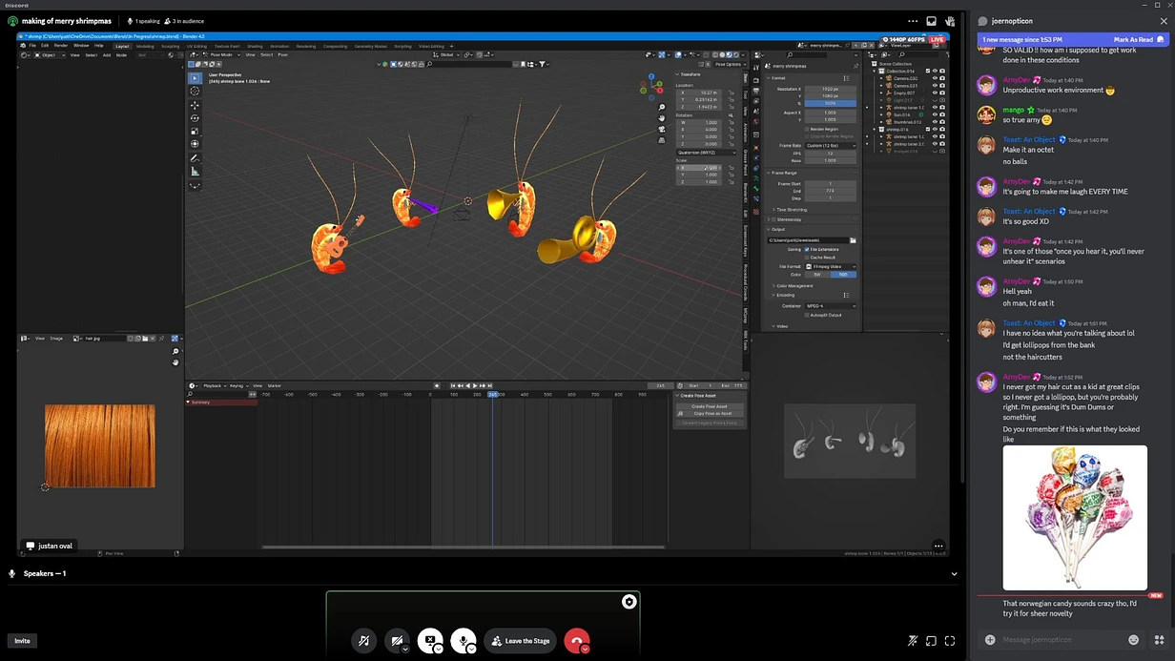The height and width of the screenshot is (661, 1175).
Task: Hide Sun.016 with its eye icon
Action: point(936,115)
